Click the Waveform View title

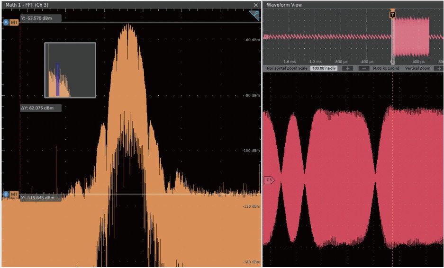click(x=284, y=5)
